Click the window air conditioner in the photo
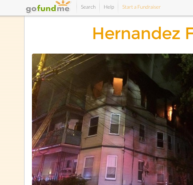 (142, 139)
